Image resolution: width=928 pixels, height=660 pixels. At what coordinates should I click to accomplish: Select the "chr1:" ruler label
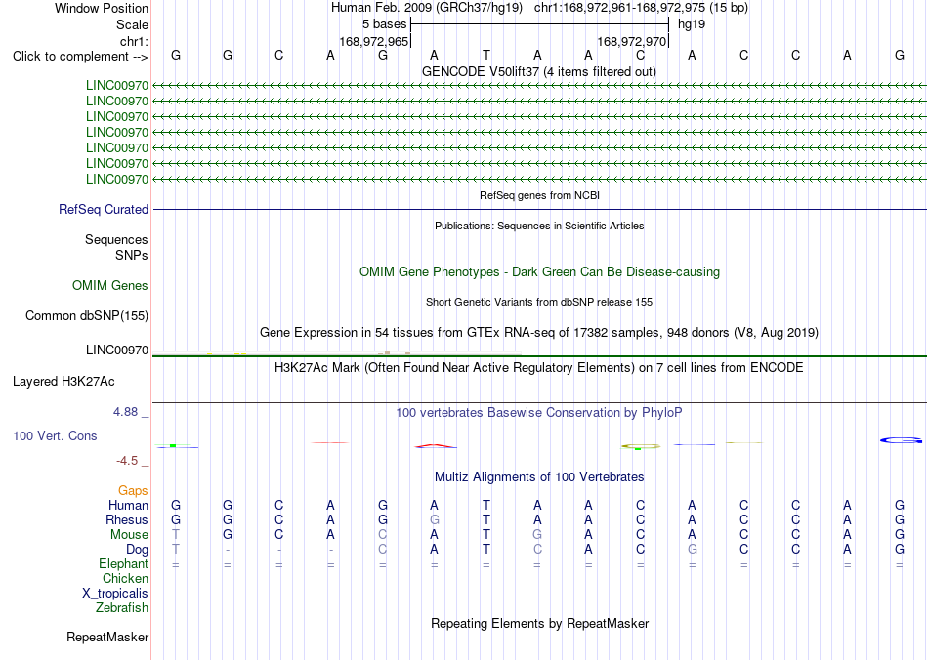pos(134,41)
